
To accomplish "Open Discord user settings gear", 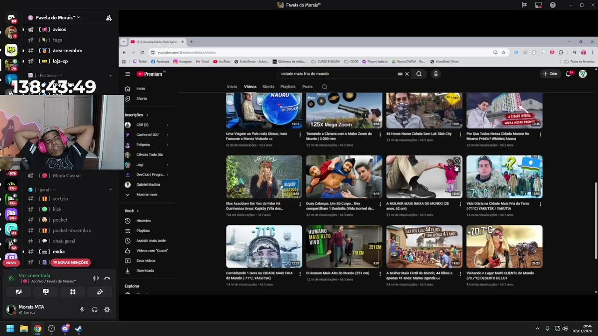I will click(x=107, y=309).
